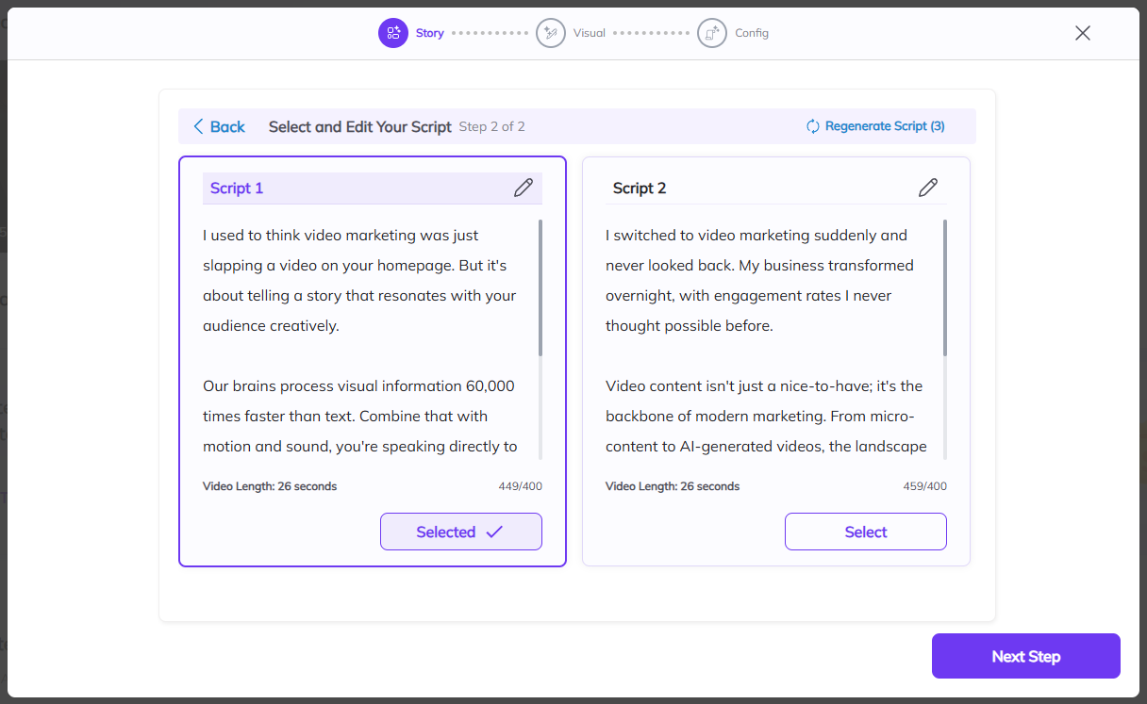Open the Config step label
The image size is (1147, 704).
coord(752,33)
